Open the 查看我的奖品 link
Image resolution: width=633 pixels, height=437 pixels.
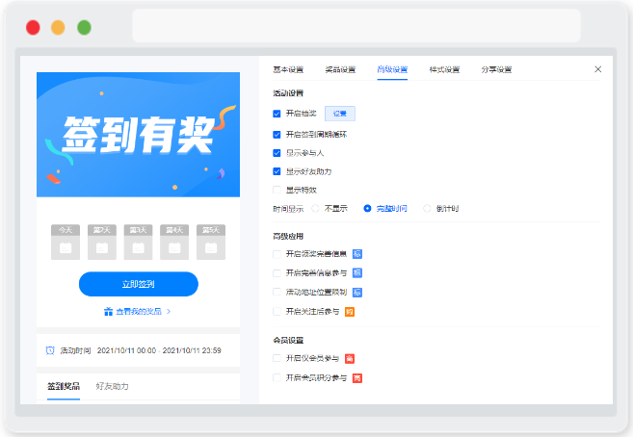139,312
